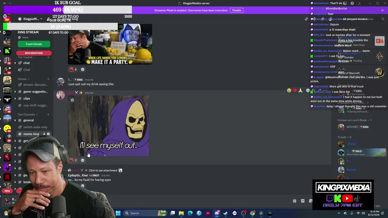
Task: Open the gift icon in message bar
Action: tap(294, 201)
